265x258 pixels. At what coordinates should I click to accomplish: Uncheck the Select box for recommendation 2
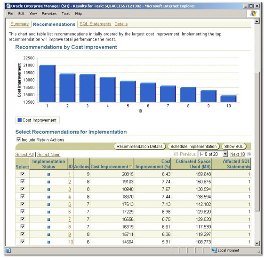tap(22, 181)
